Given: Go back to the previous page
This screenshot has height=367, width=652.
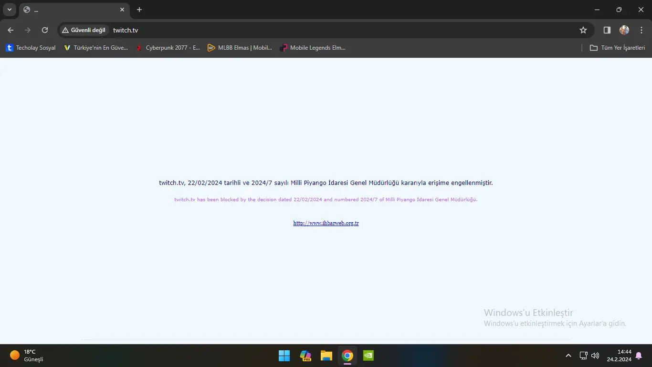Looking at the screenshot, I should click(11, 30).
